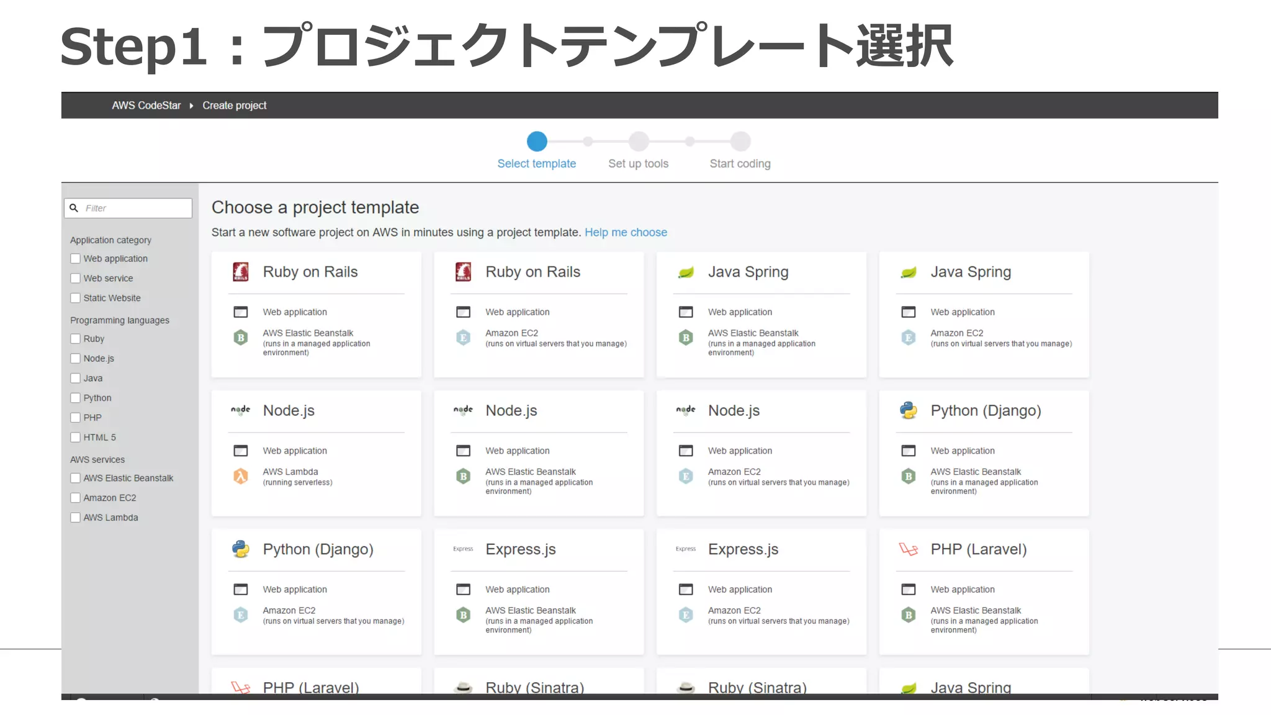This screenshot has width=1271, height=715.
Task: Select the HTML 5 language checkbox
Action: (75, 438)
